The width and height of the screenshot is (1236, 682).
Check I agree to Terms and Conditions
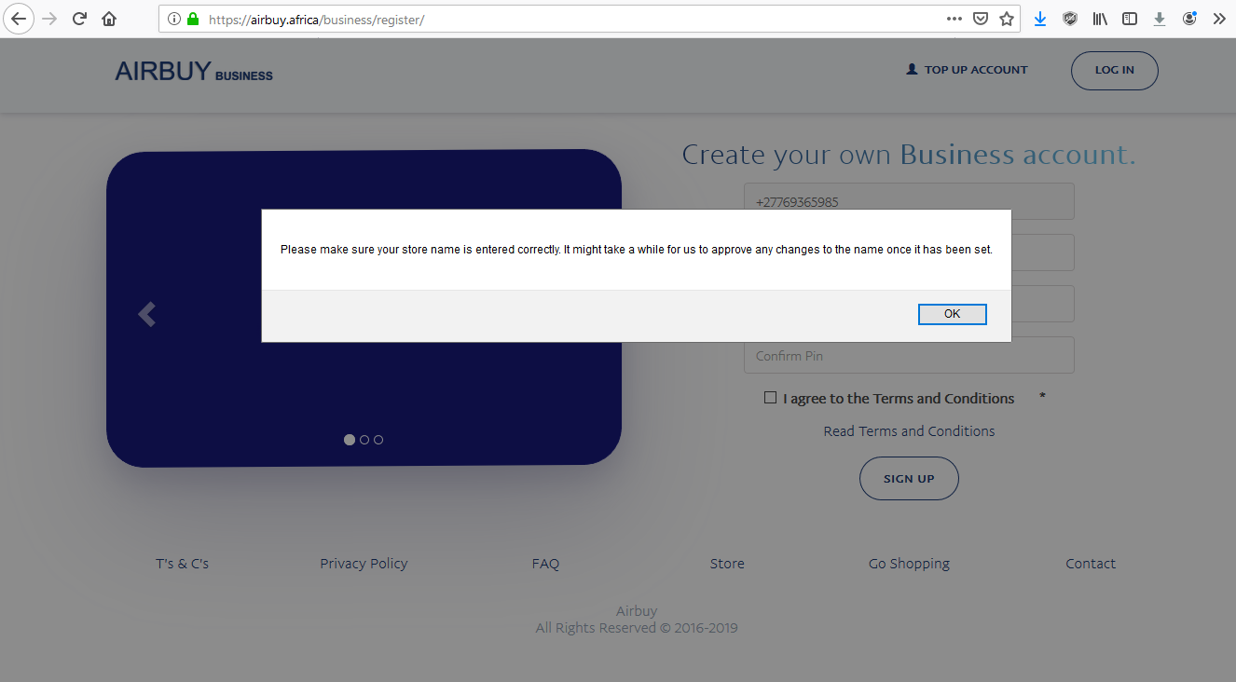pyautogui.click(x=770, y=398)
